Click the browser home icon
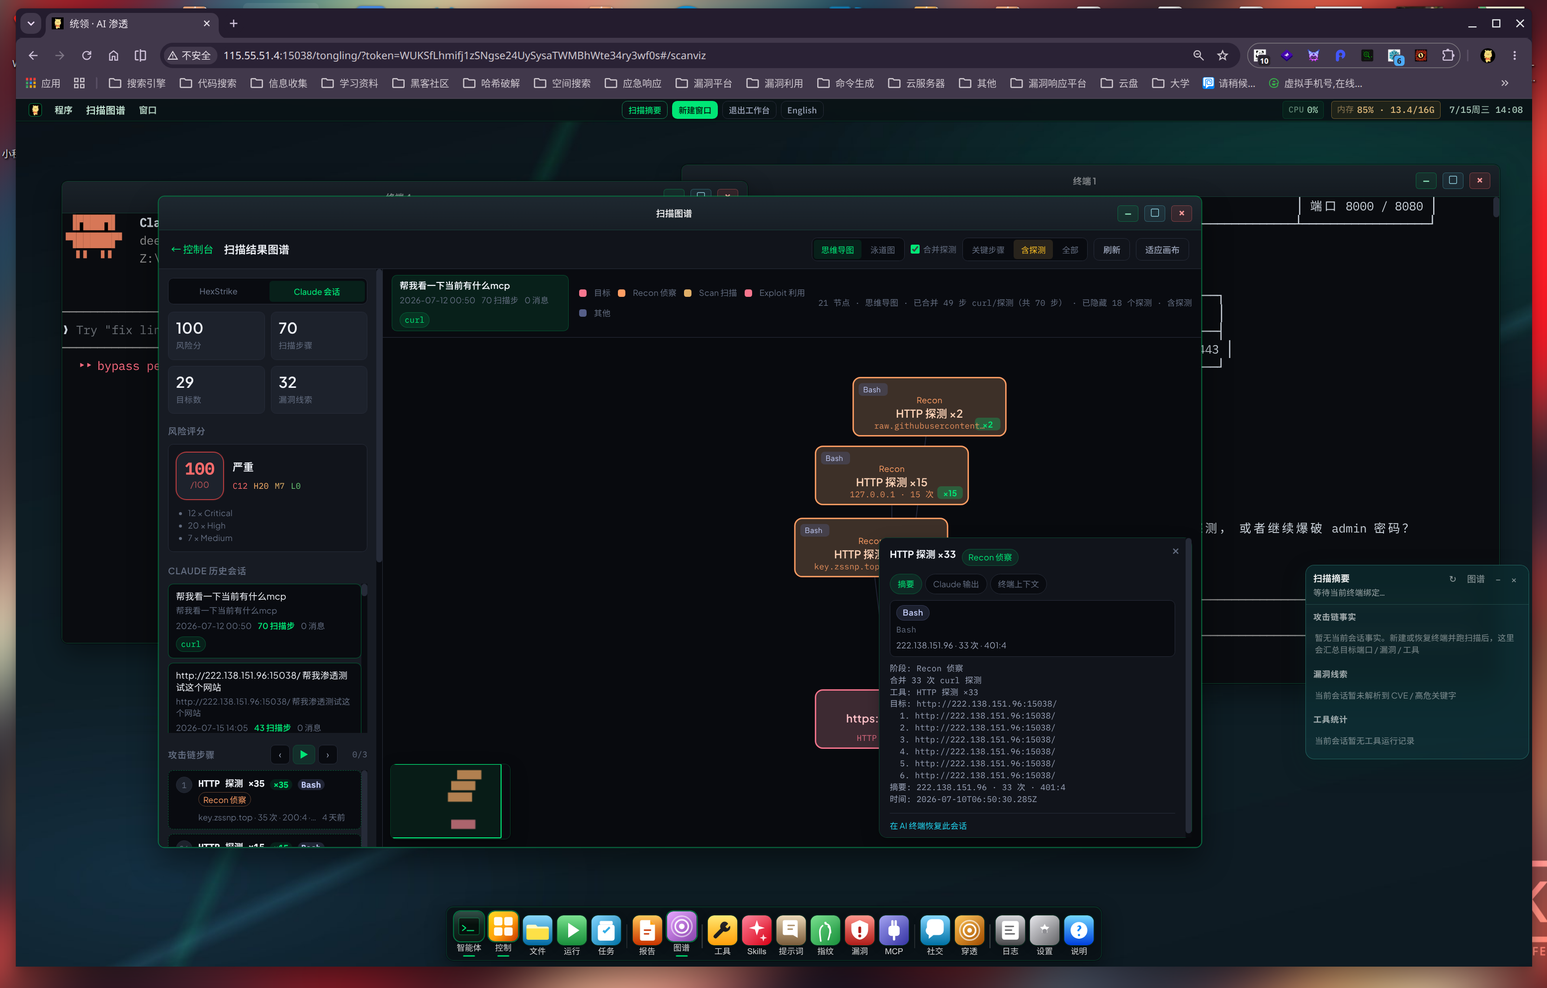The height and width of the screenshot is (988, 1547). [x=113, y=55]
